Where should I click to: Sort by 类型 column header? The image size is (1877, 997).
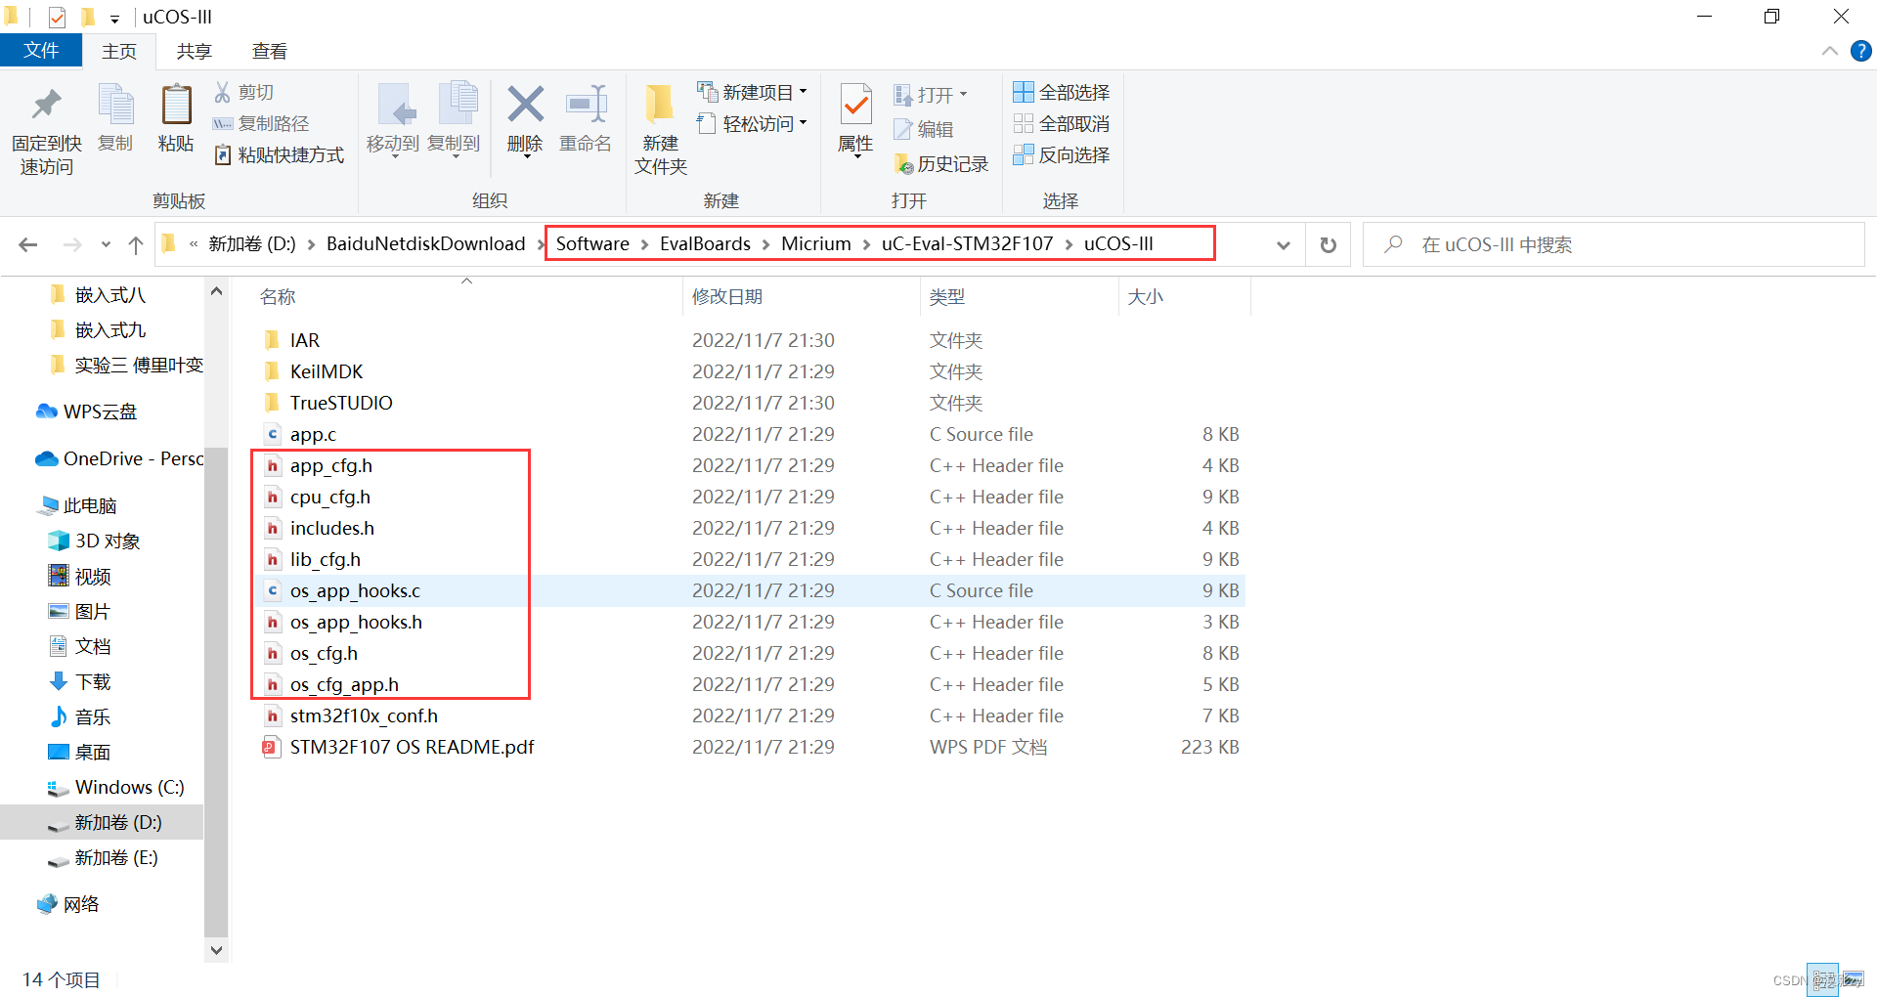[x=1019, y=296]
